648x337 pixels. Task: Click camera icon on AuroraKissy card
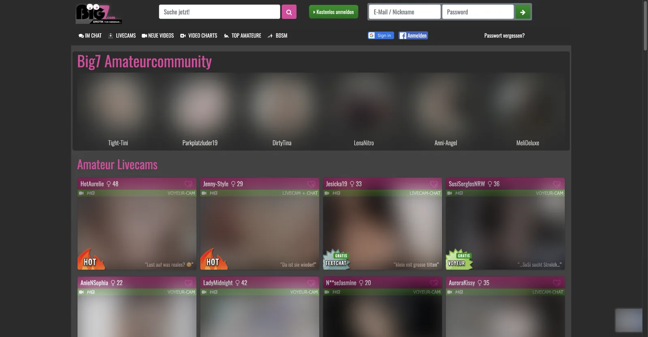tap(450, 292)
